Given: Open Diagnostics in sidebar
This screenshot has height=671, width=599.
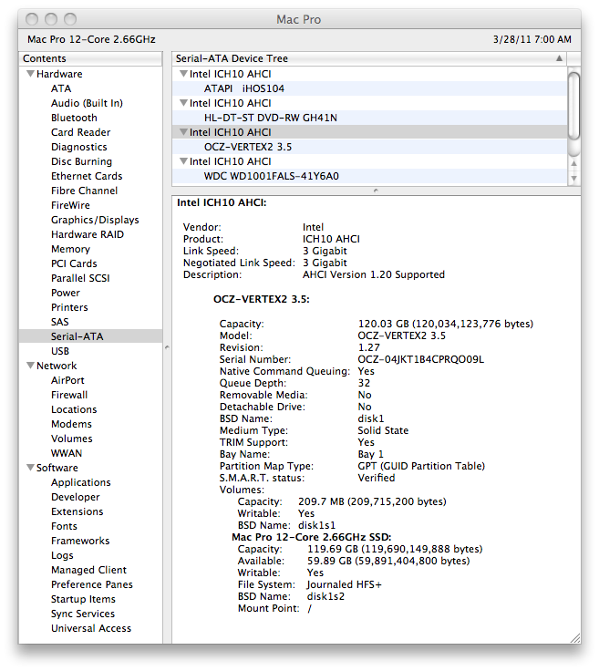Looking at the screenshot, I should (79, 147).
